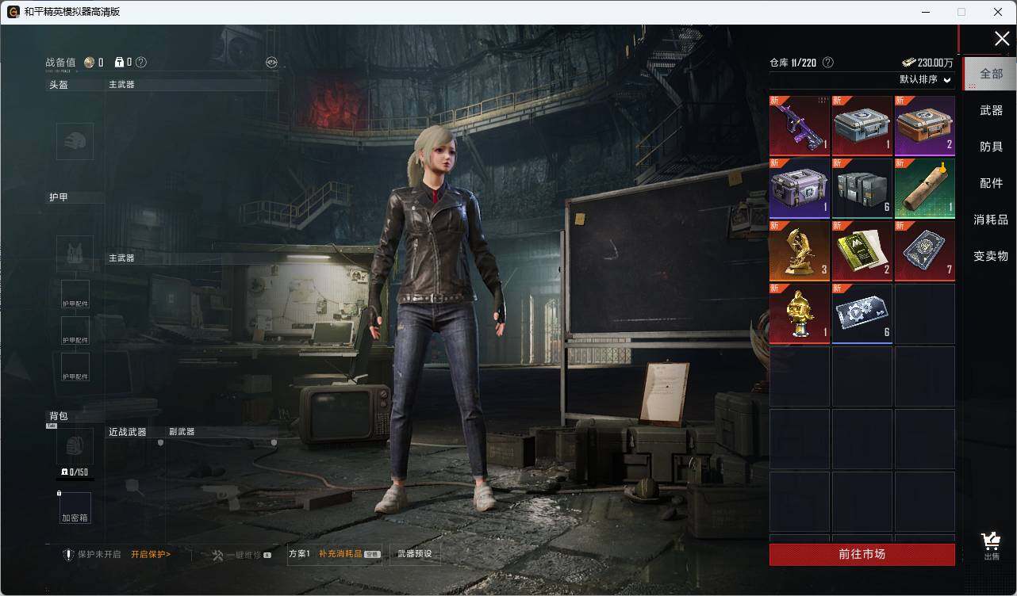Viewport: 1017px width, 596px height.
Task: Close the warehouse screen with the white X
Action: [1002, 39]
